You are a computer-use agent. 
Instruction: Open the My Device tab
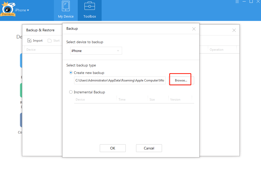pyautogui.click(x=66, y=10)
